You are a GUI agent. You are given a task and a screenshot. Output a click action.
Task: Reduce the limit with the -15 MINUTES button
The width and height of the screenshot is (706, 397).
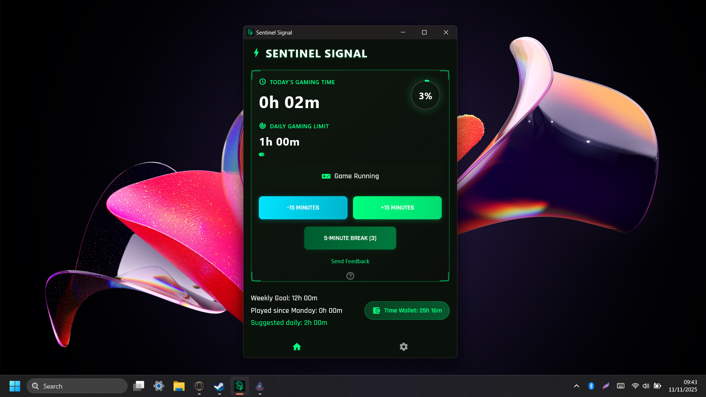click(x=303, y=207)
